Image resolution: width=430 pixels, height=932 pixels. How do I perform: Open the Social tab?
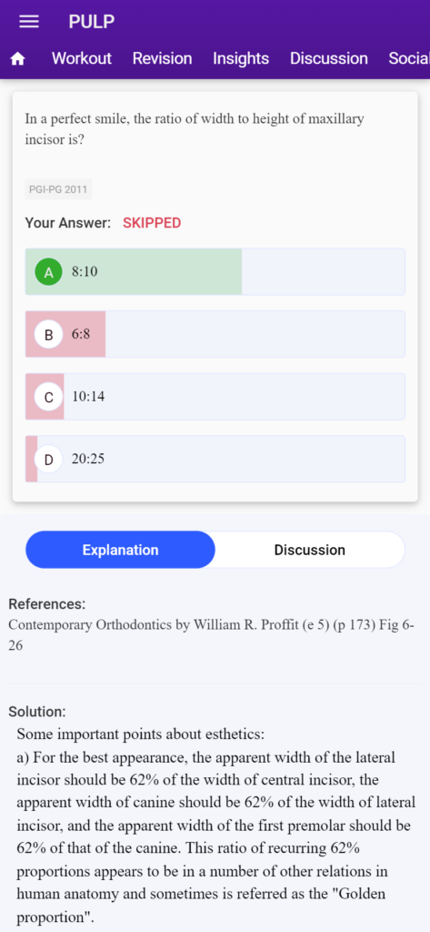coord(409,58)
